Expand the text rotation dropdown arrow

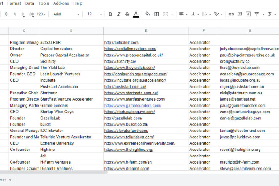click(x=222, y=14)
